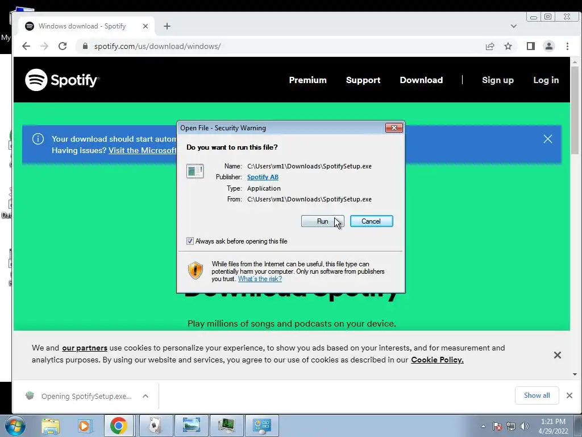Toggle 'Always ask before opening this file' checkbox

pyautogui.click(x=190, y=241)
